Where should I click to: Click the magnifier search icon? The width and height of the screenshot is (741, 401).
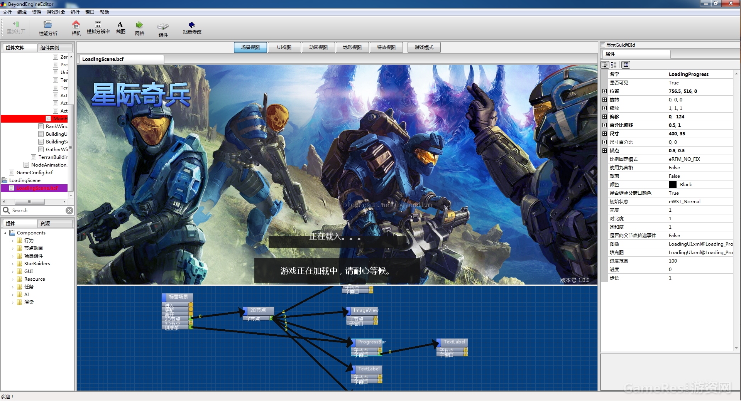point(6,210)
